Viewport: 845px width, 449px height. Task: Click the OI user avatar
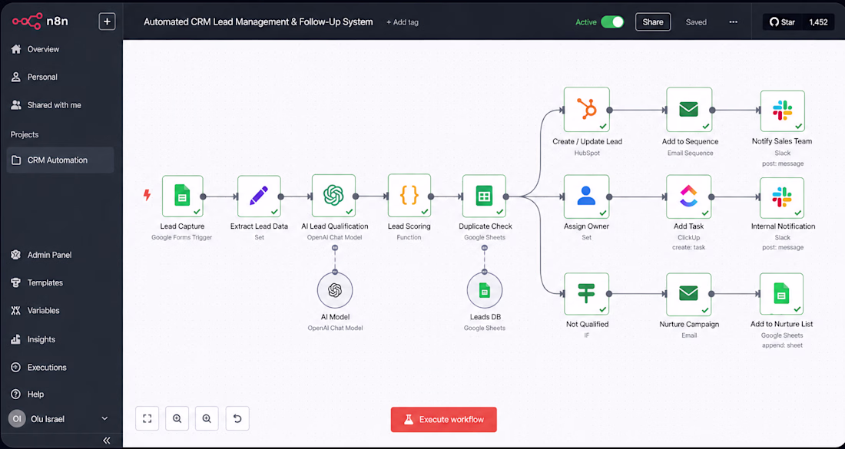17,419
